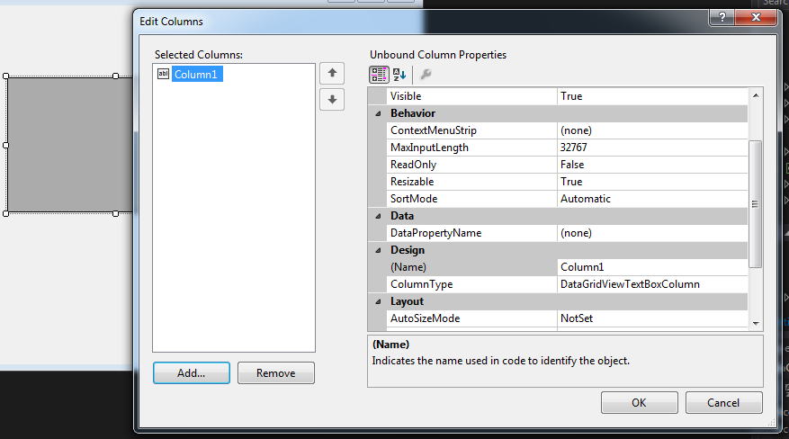
Task: Edit MaxInputLength value 32767
Action: coord(652,148)
